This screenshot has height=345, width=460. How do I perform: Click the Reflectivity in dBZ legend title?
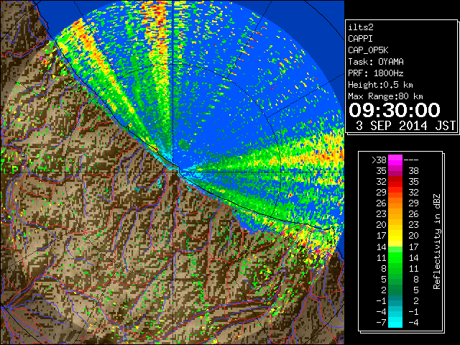coord(437,241)
